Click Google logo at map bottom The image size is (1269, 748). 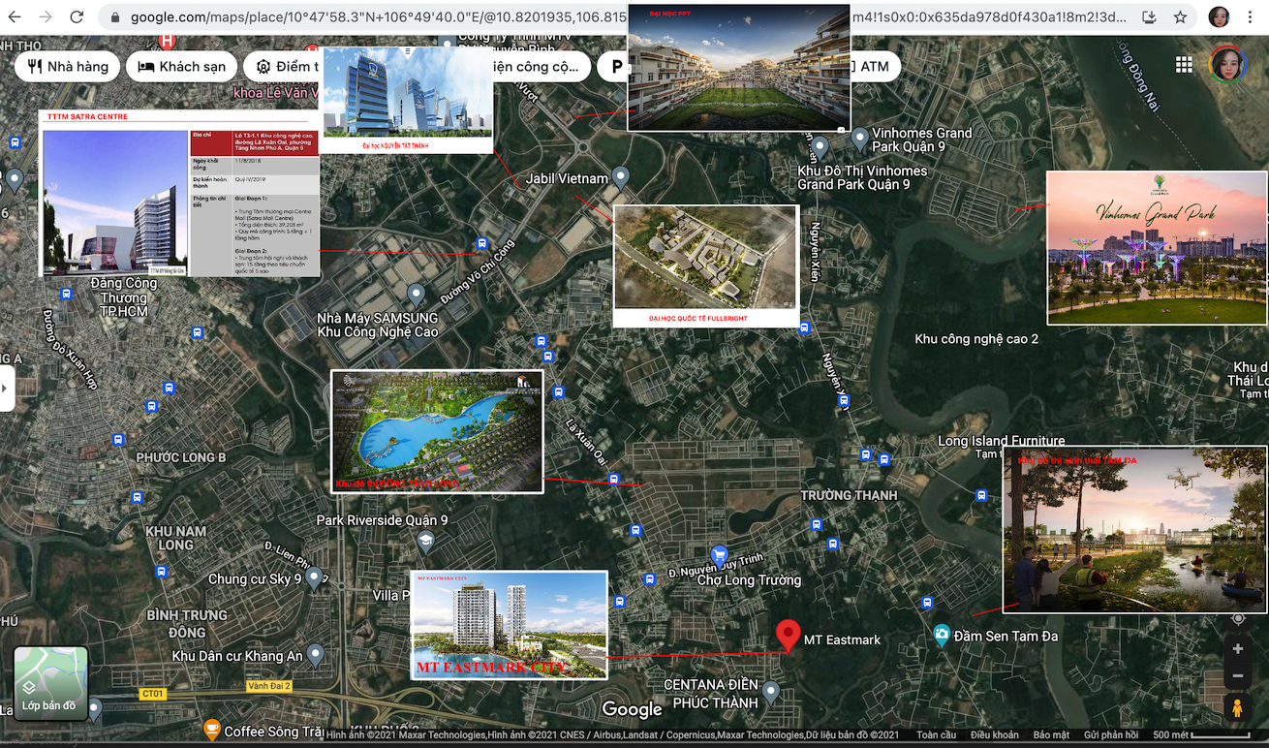point(632,709)
